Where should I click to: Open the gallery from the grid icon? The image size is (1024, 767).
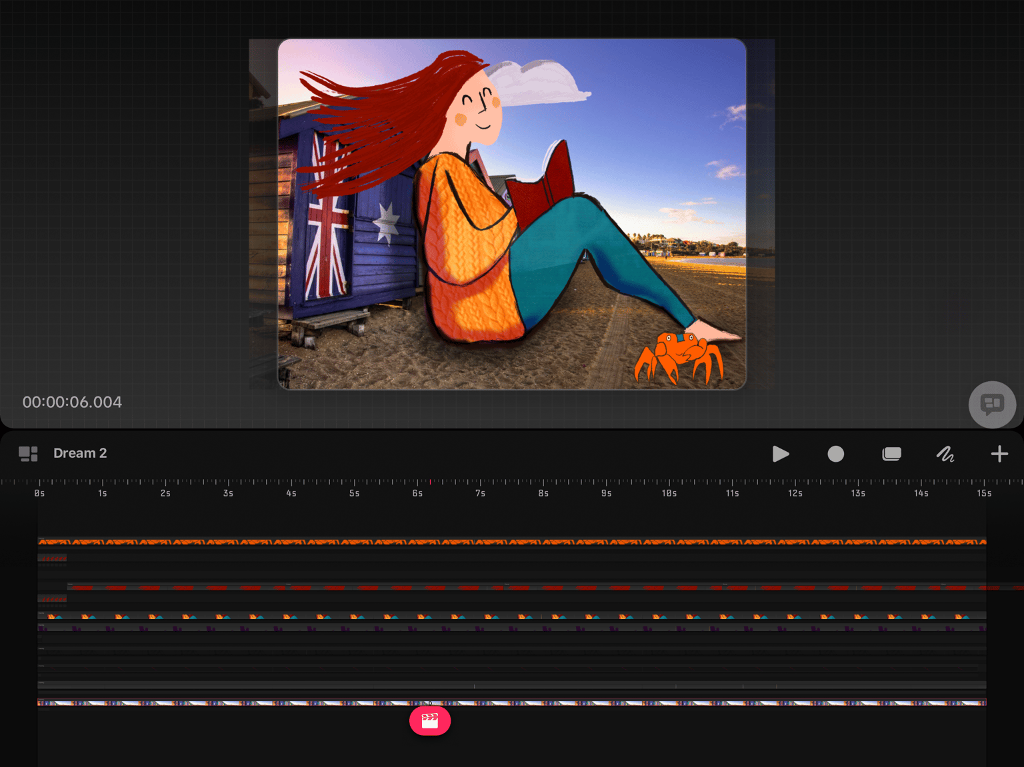click(28, 454)
